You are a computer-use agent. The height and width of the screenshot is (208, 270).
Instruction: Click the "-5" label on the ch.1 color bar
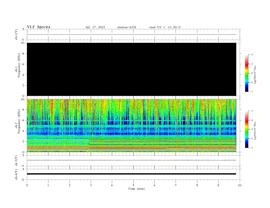[252, 73]
